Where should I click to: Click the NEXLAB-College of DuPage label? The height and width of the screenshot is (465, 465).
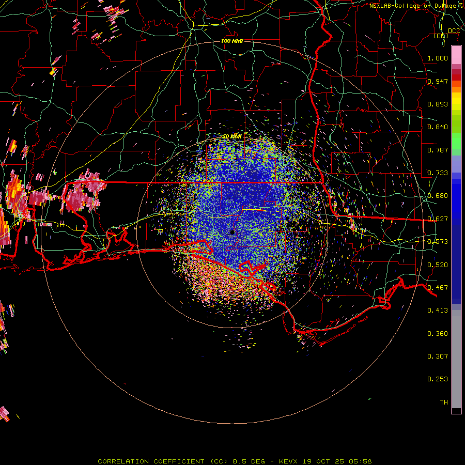coord(414,6)
